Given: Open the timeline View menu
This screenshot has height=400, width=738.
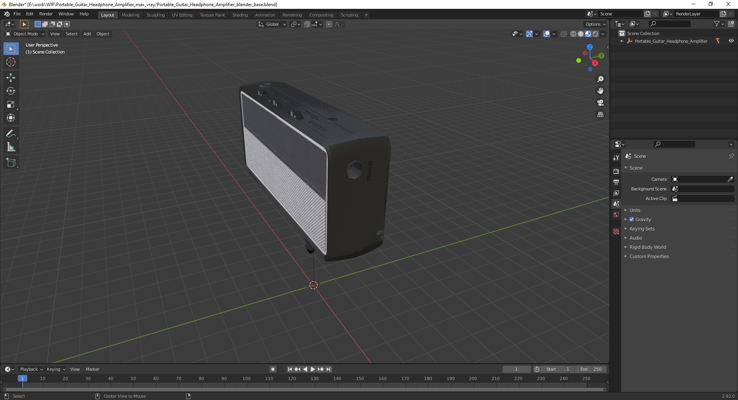Looking at the screenshot, I should point(75,369).
